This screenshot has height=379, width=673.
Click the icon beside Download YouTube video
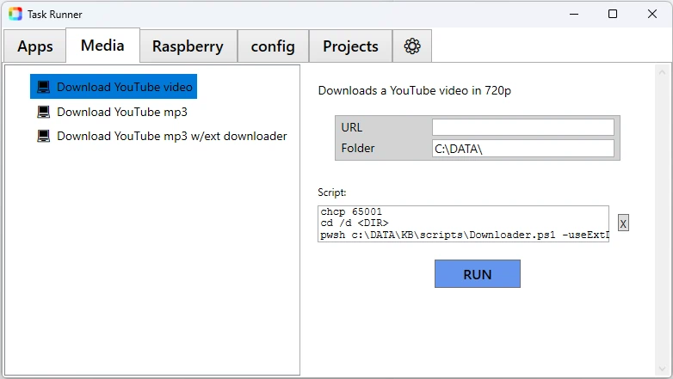click(x=44, y=87)
